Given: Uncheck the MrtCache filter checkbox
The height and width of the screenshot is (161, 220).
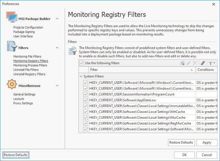Looking at the screenshot, I should 86,112.
